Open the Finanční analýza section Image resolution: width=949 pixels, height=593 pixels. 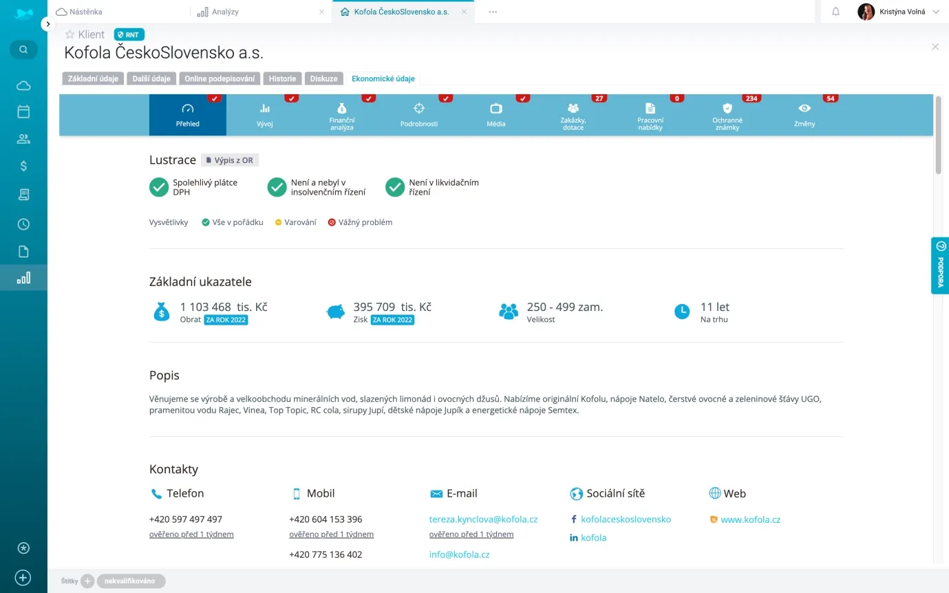pos(341,116)
